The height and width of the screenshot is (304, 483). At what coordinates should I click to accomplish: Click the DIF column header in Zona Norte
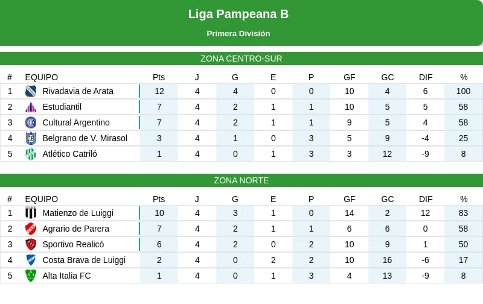(x=426, y=199)
